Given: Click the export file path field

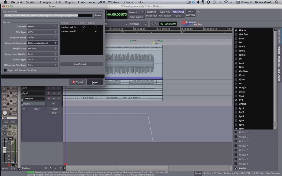Looking at the screenshot, I should click(48, 15).
